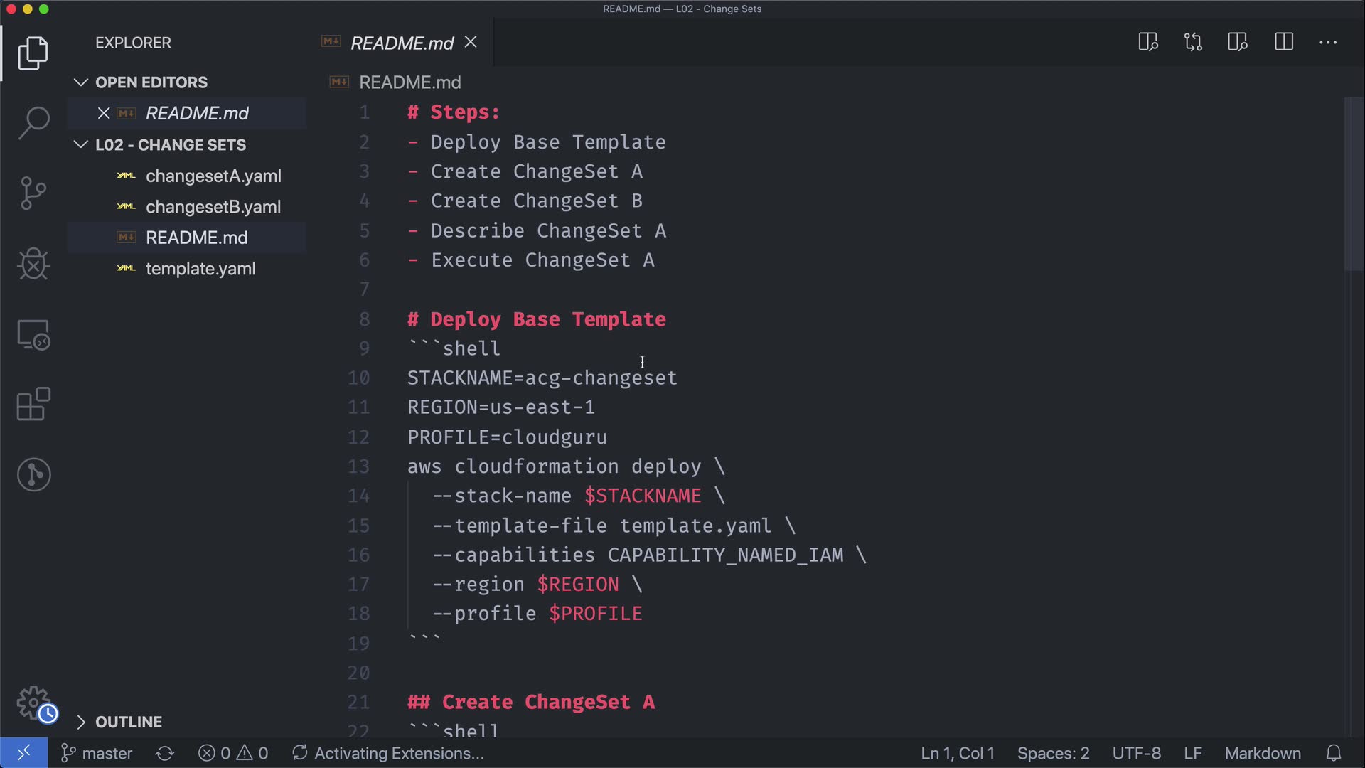Screen dimensions: 1365x768
Task: Open changesetA.yaml in the explorer
Action: click(213, 176)
